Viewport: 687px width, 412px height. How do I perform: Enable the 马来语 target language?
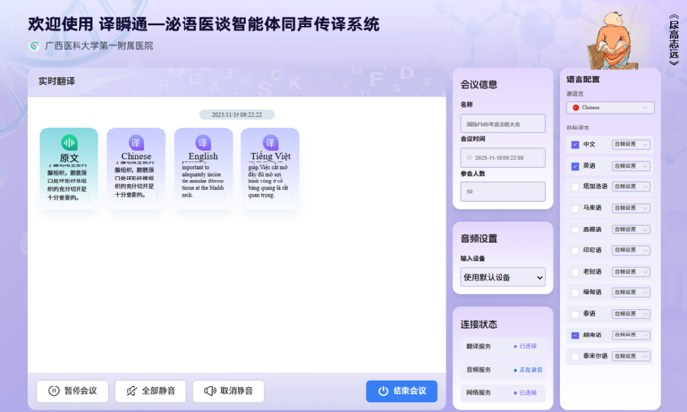click(575, 208)
